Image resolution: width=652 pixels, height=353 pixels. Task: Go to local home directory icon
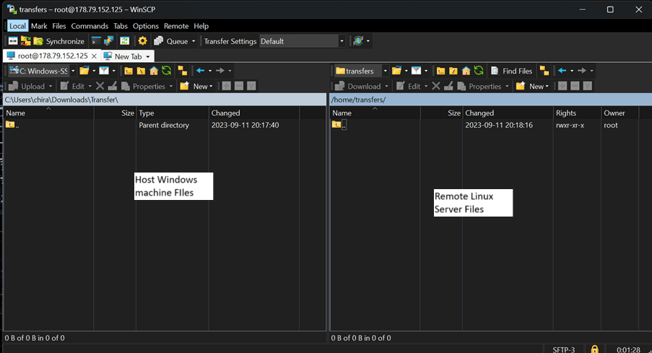coord(154,71)
